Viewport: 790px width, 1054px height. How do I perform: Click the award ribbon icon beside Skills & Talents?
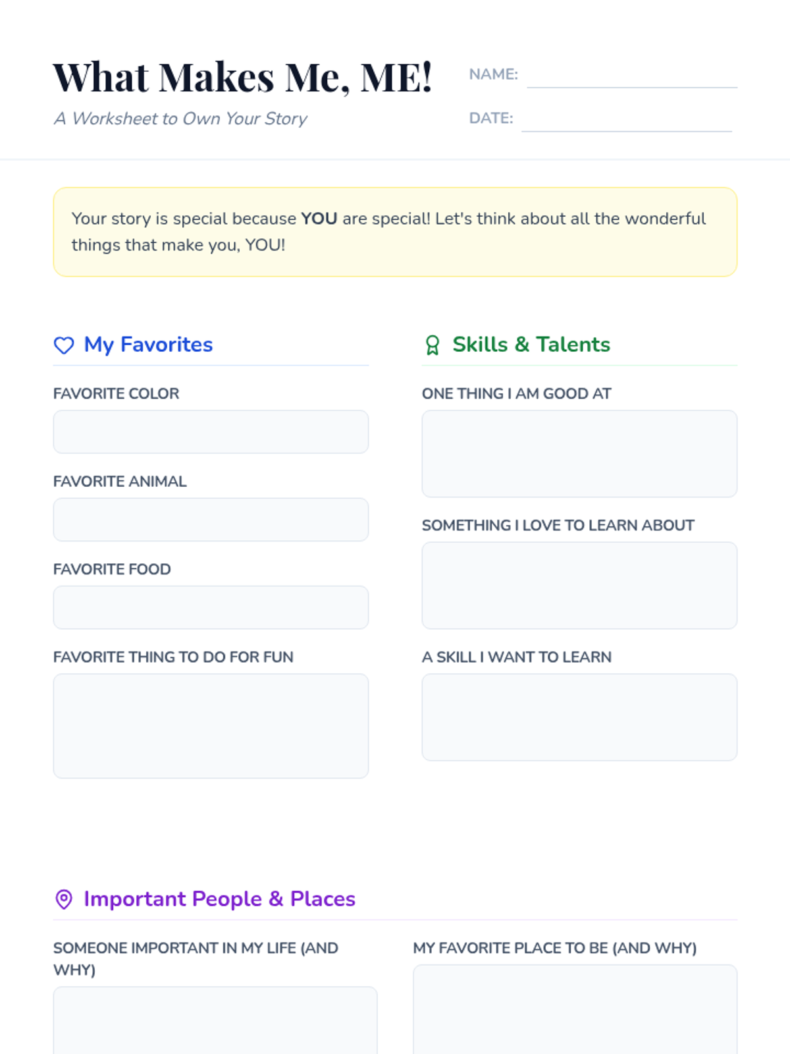click(433, 345)
